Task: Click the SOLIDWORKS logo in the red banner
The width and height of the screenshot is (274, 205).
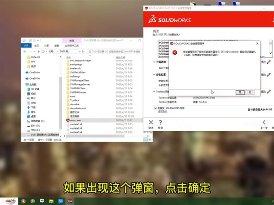Action: [169, 19]
